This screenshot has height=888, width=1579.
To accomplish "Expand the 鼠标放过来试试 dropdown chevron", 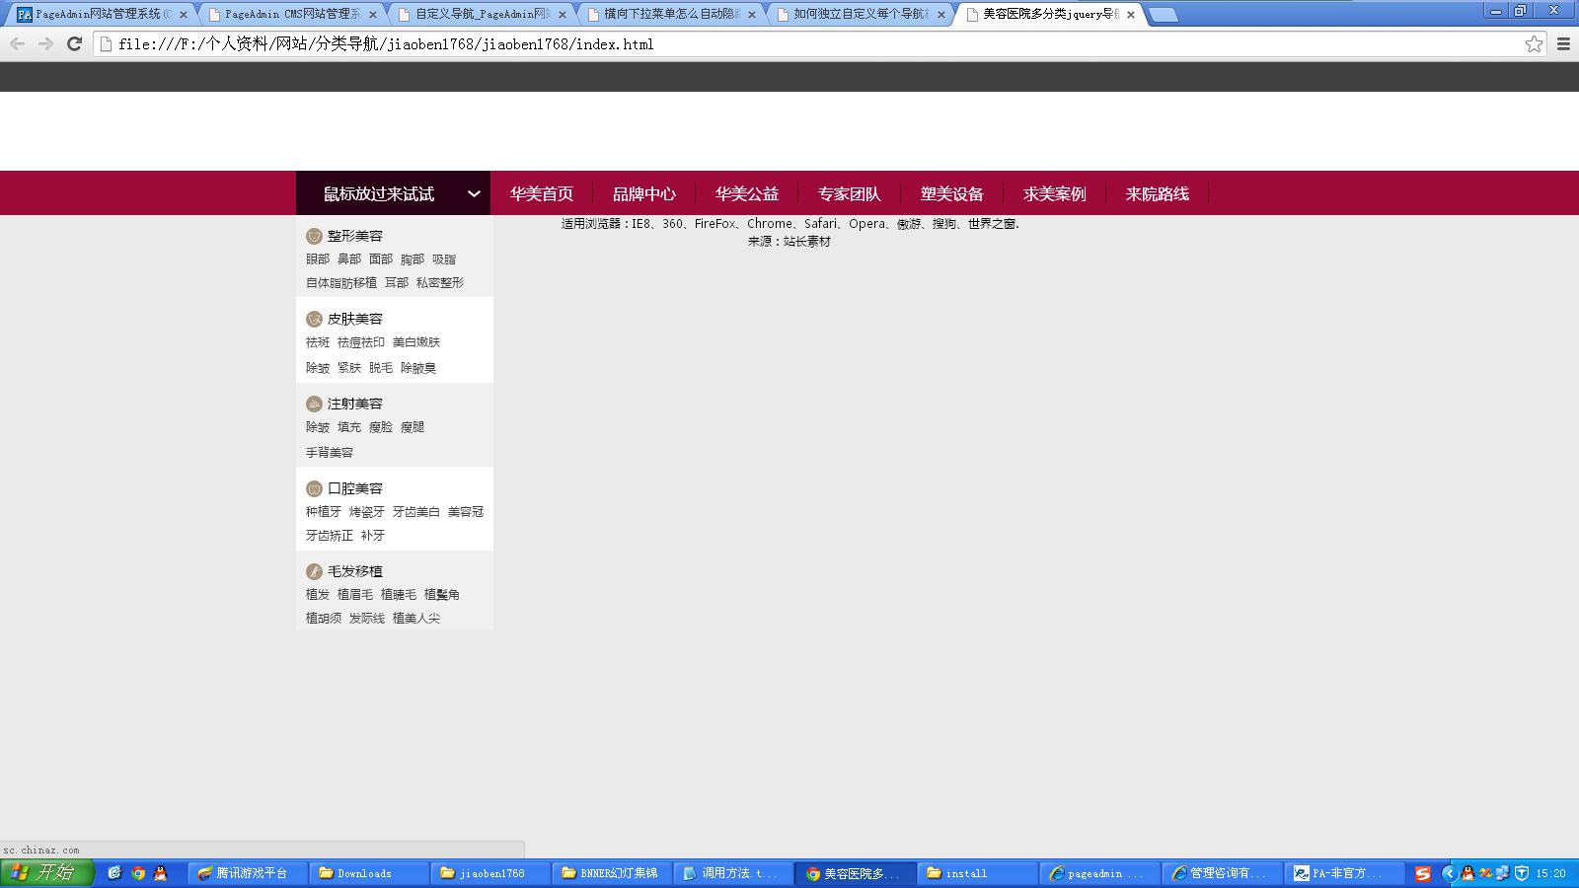I will tap(474, 194).
